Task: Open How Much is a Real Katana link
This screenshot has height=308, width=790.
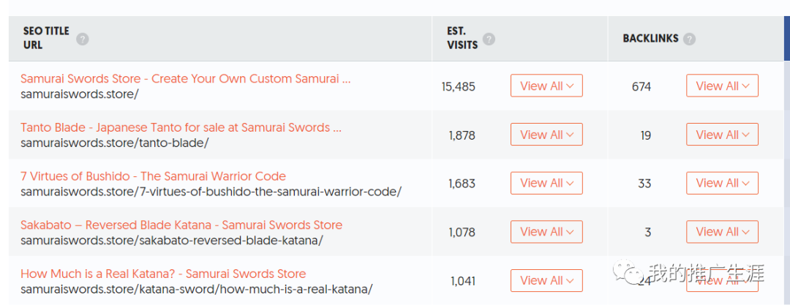Action: [163, 274]
